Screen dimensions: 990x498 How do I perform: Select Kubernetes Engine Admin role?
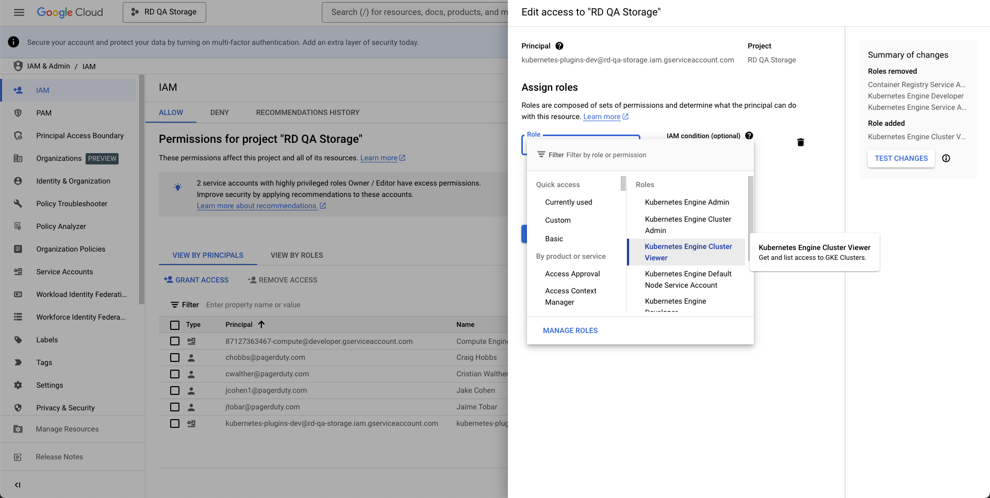(x=686, y=202)
